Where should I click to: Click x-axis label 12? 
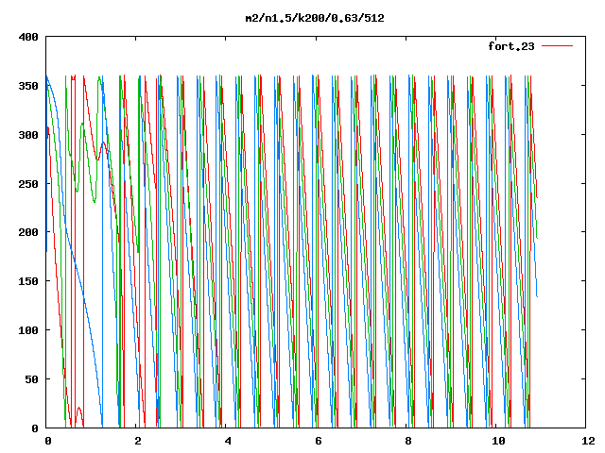pyautogui.click(x=589, y=441)
